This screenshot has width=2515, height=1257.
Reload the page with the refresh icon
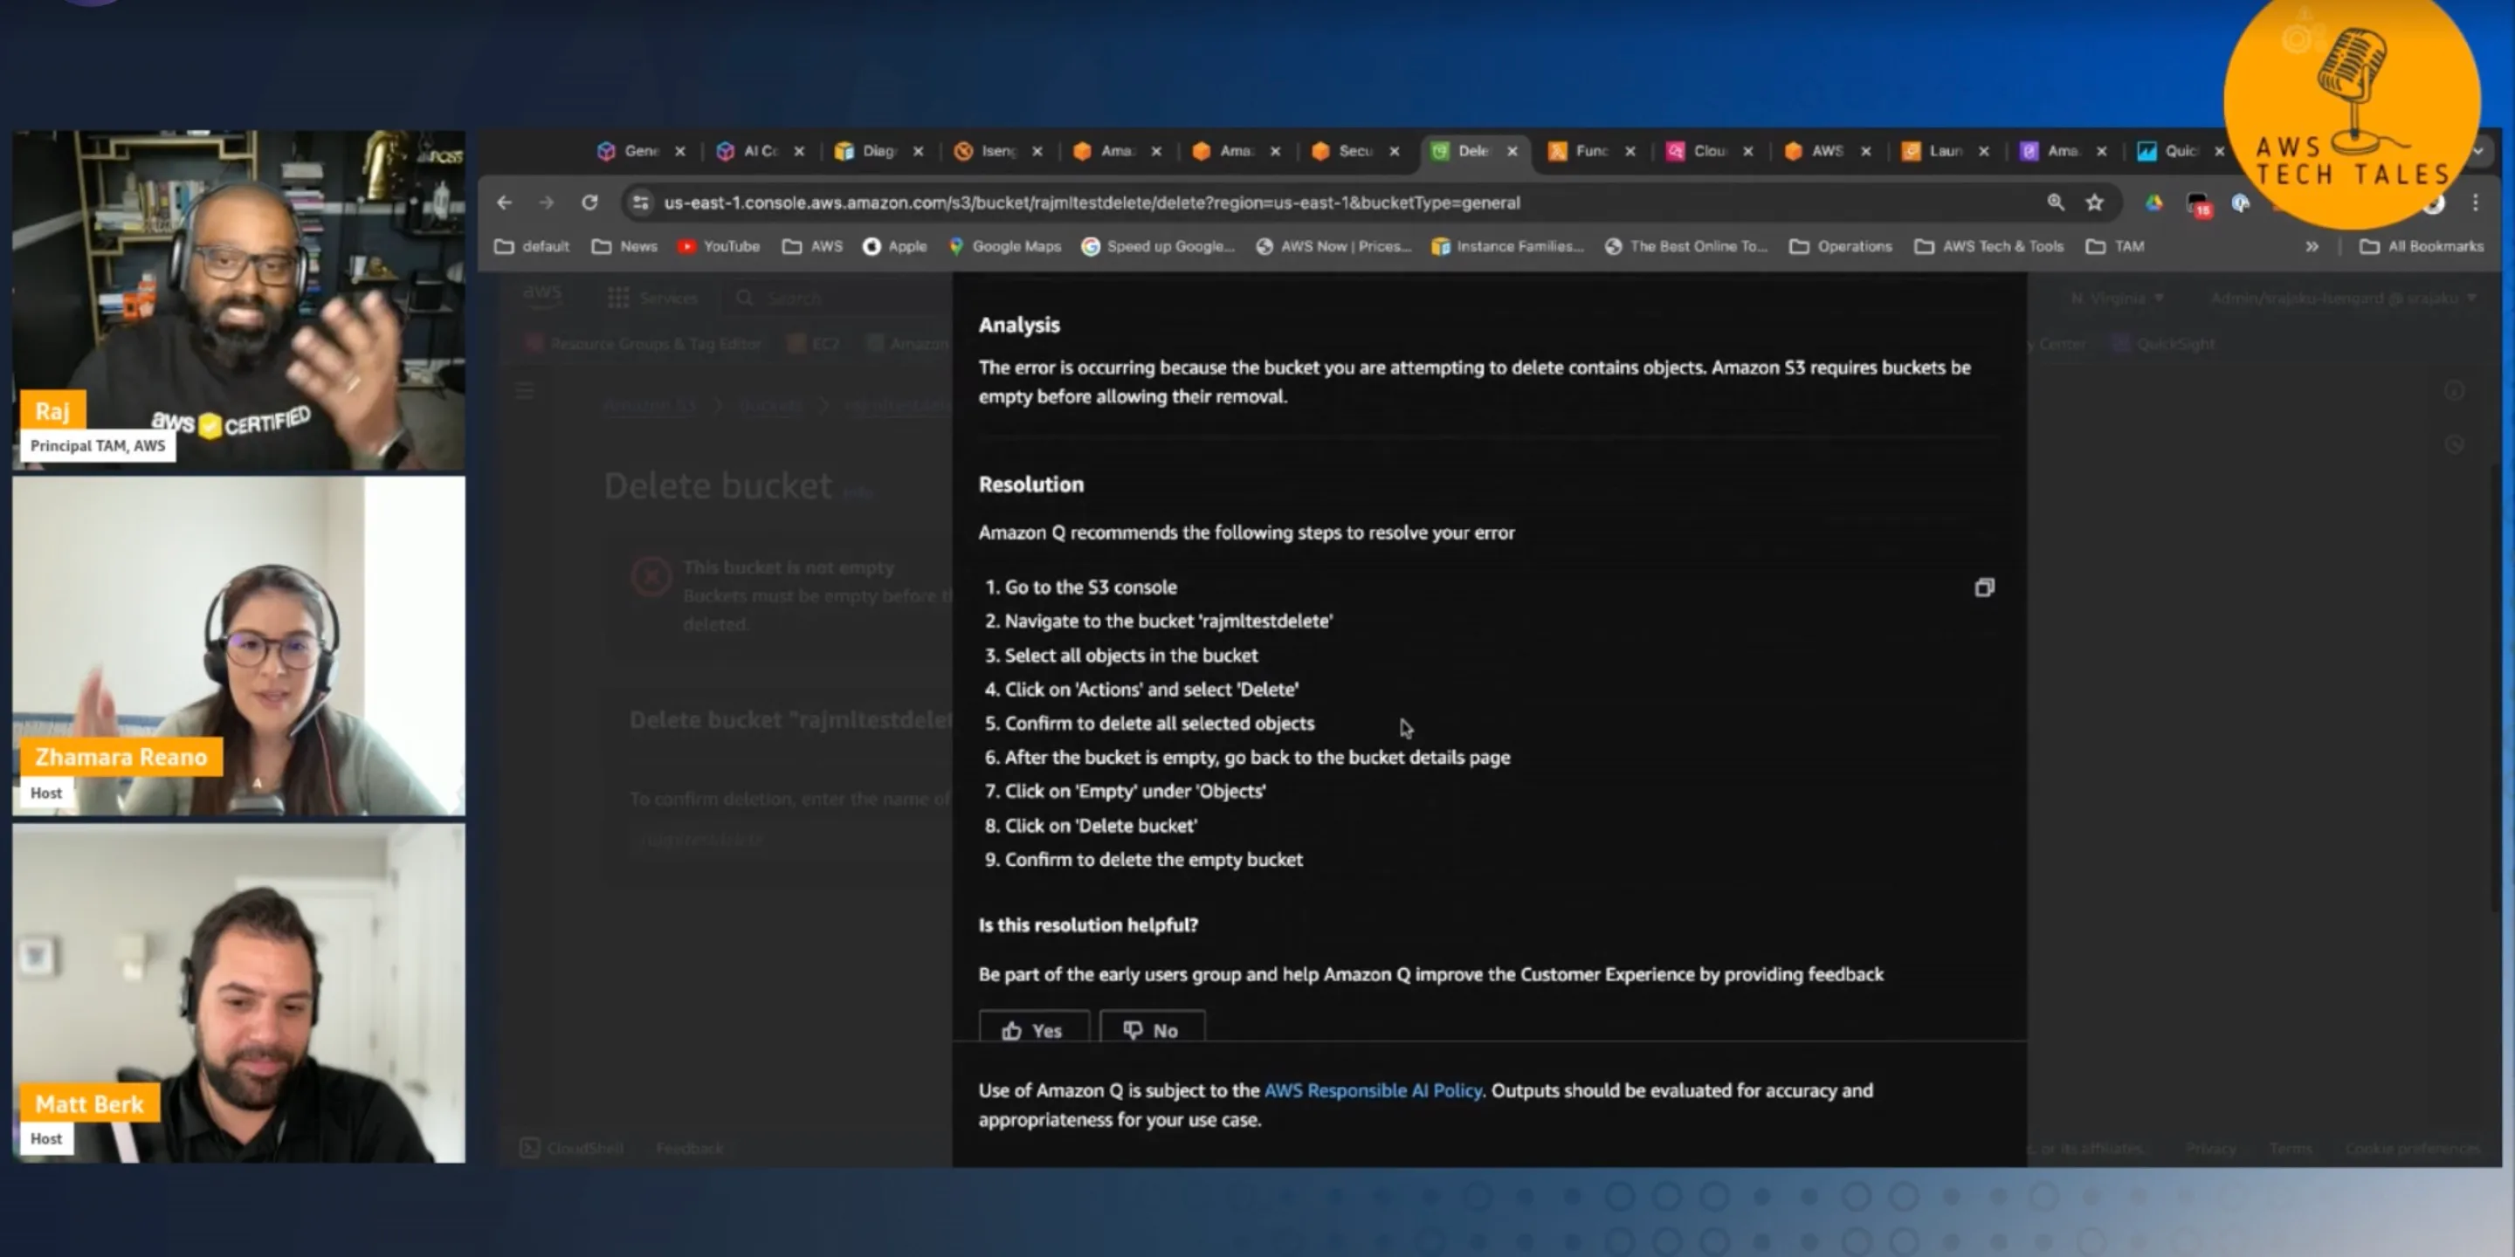coord(589,202)
